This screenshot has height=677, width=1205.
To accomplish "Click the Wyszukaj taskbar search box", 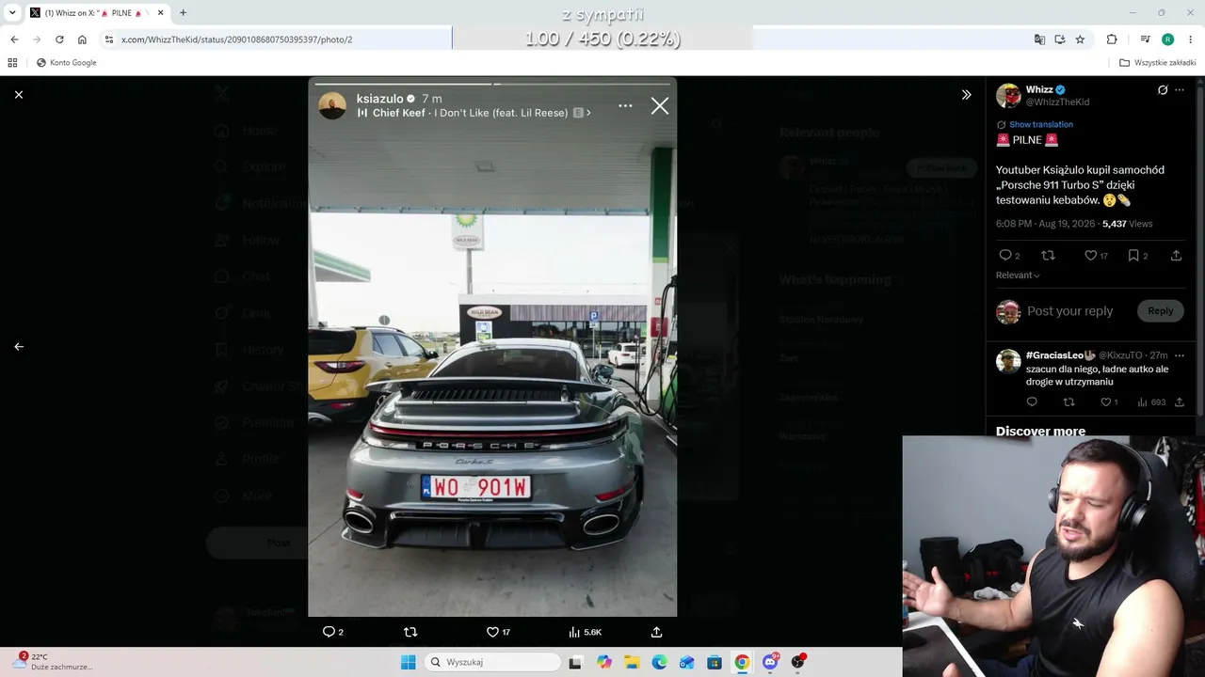I will [x=490, y=662].
